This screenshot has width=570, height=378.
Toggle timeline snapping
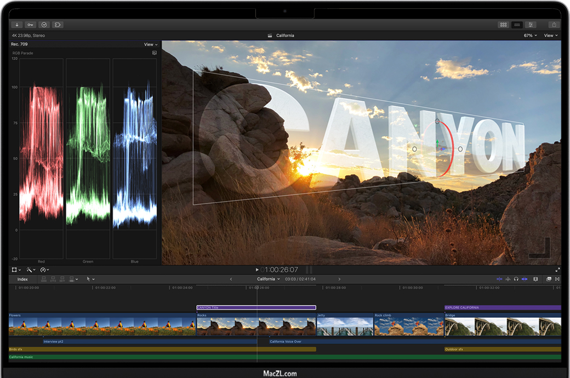(525, 279)
